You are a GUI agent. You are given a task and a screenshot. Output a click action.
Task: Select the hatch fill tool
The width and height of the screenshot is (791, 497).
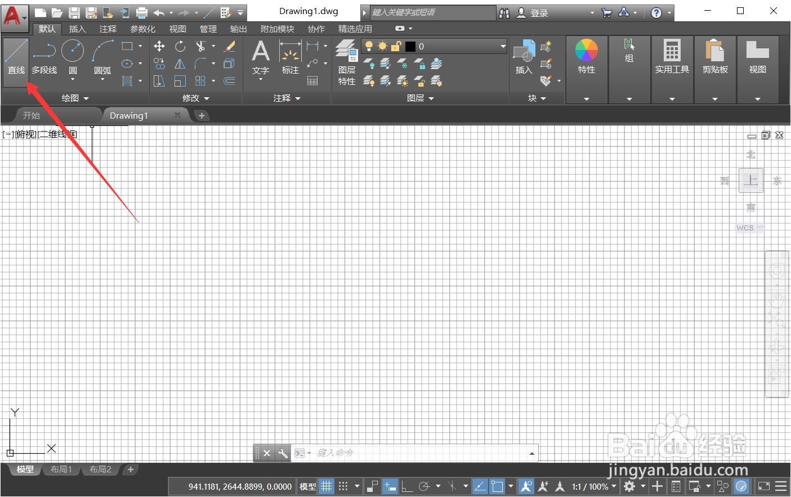coord(127,81)
